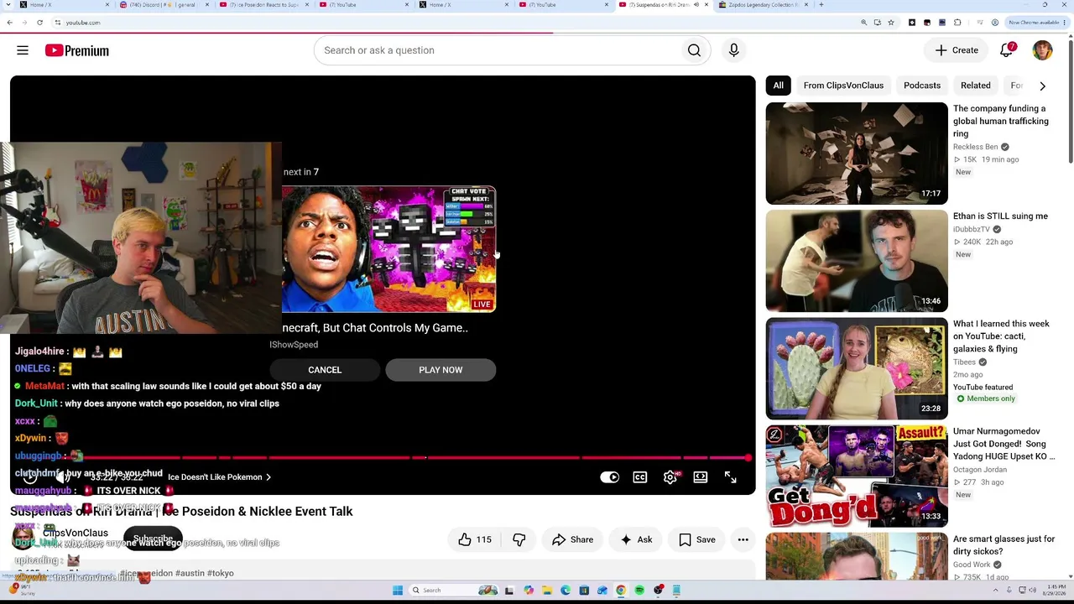Replay the video using the player button

(30, 477)
